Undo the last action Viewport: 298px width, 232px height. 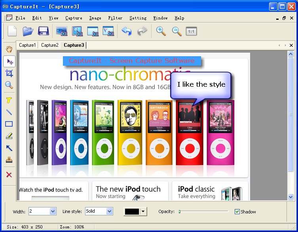point(127,31)
